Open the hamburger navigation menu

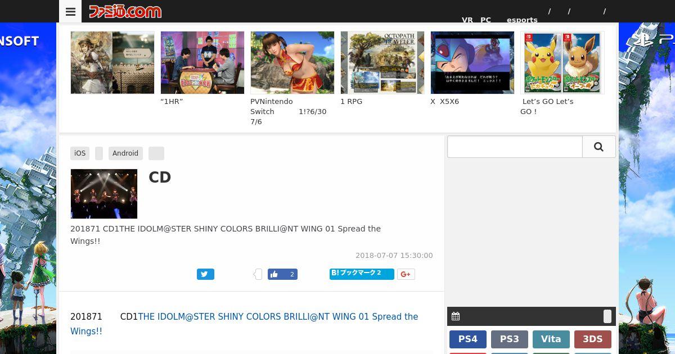click(x=70, y=11)
